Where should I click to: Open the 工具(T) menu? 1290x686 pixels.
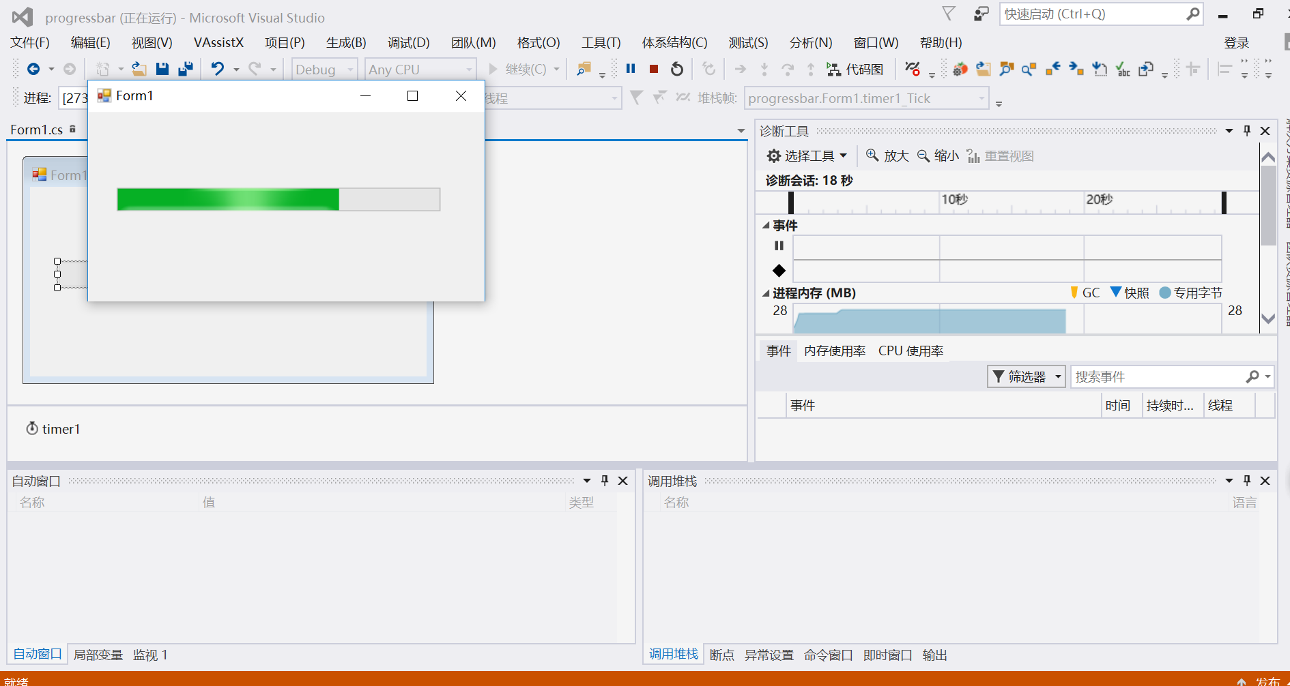(x=601, y=43)
